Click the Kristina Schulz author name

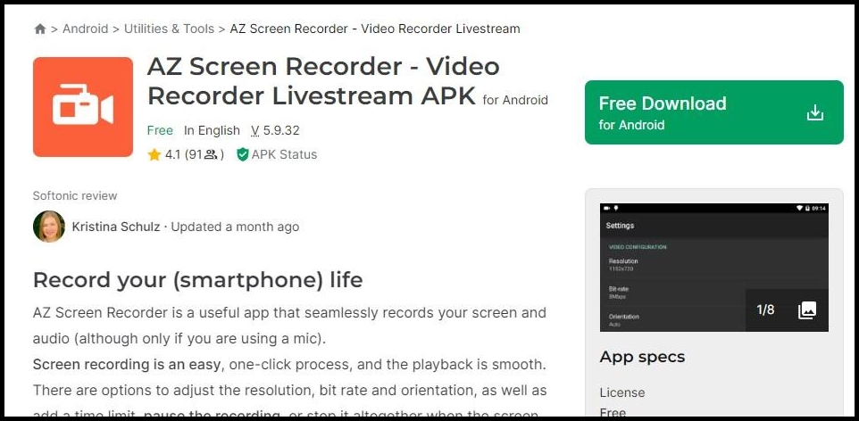[x=116, y=227]
